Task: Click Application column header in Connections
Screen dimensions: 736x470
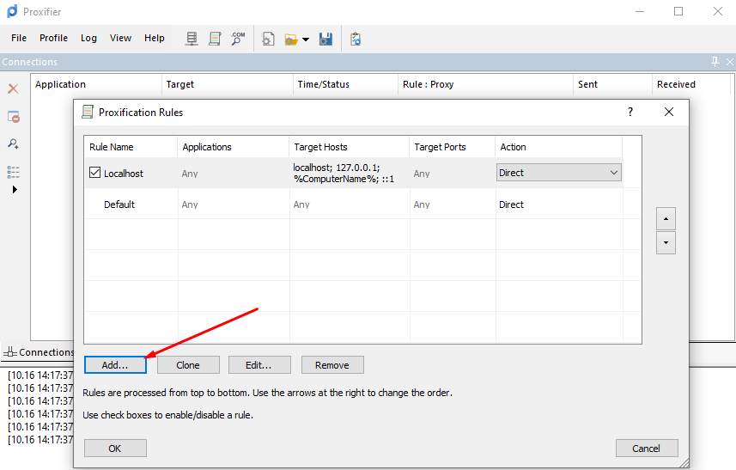Action: coord(97,84)
